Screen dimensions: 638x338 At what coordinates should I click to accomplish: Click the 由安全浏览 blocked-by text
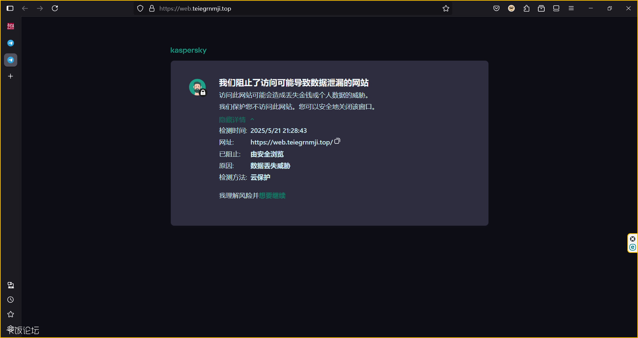(x=267, y=154)
